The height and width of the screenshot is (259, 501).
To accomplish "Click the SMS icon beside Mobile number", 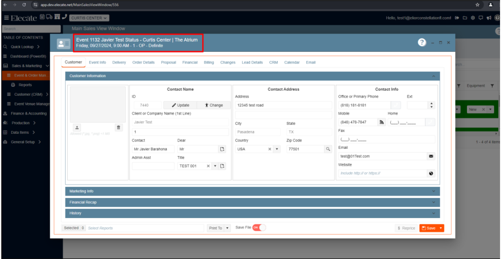I will (x=382, y=122).
